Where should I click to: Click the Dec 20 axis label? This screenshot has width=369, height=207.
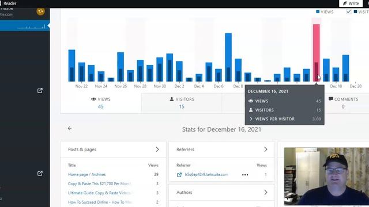pyautogui.click(x=356, y=86)
